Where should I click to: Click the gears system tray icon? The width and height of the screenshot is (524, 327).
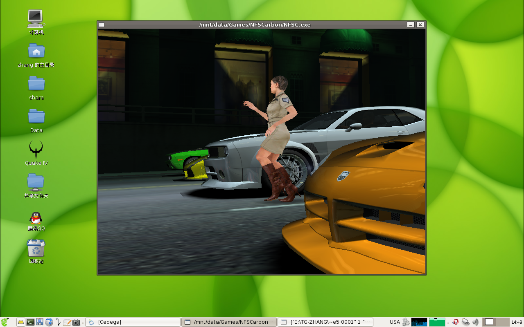tap(406, 322)
